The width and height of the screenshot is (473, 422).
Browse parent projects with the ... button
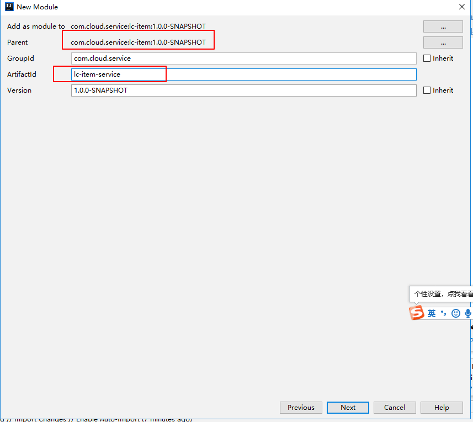tap(443, 42)
